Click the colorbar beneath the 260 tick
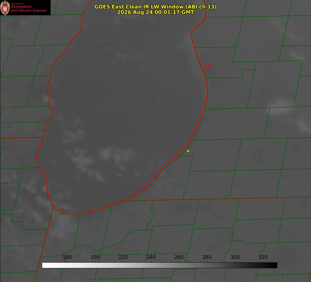The width and height of the screenshot is (311, 282). 179,265
